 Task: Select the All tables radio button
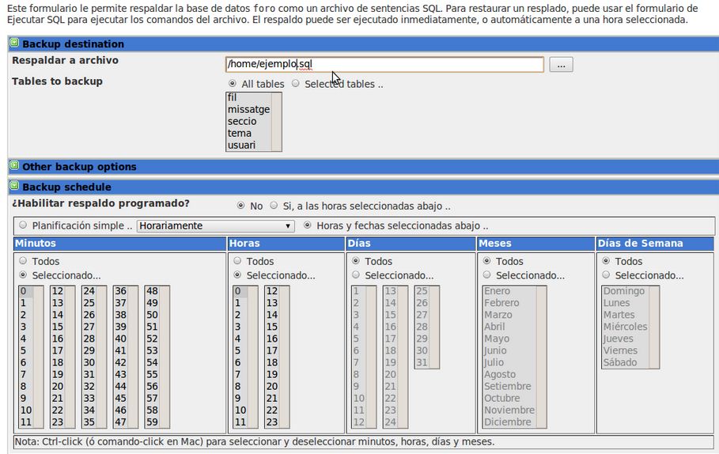tap(232, 84)
